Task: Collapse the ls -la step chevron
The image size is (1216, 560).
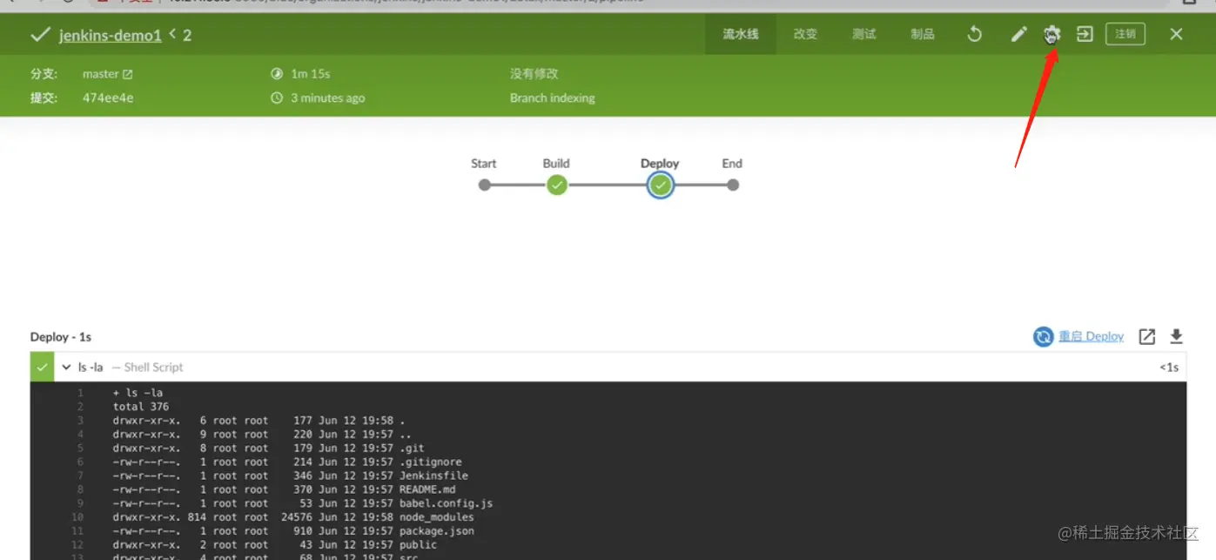Action: (66, 368)
